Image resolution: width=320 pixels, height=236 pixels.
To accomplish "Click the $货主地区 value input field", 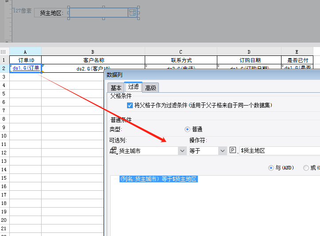I will click(280, 151).
